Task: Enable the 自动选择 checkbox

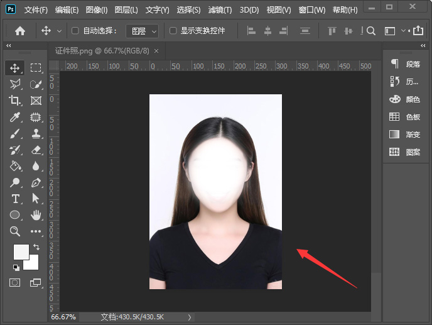Action: pos(75,31)
